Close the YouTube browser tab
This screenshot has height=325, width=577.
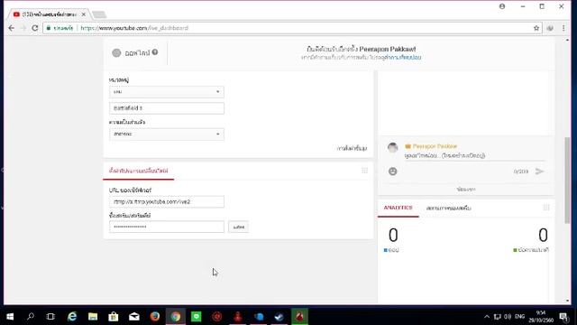(x=84, y=14)
